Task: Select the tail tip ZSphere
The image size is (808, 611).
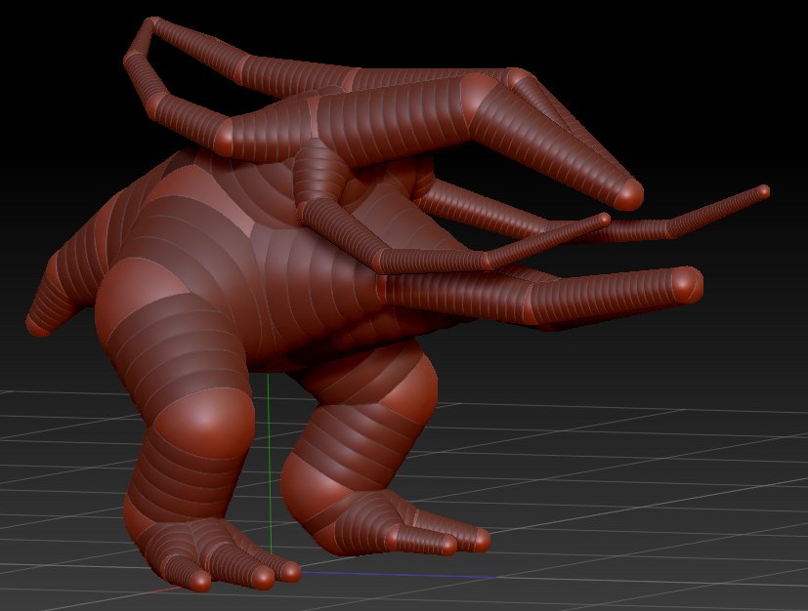Action: pos(38,325)
